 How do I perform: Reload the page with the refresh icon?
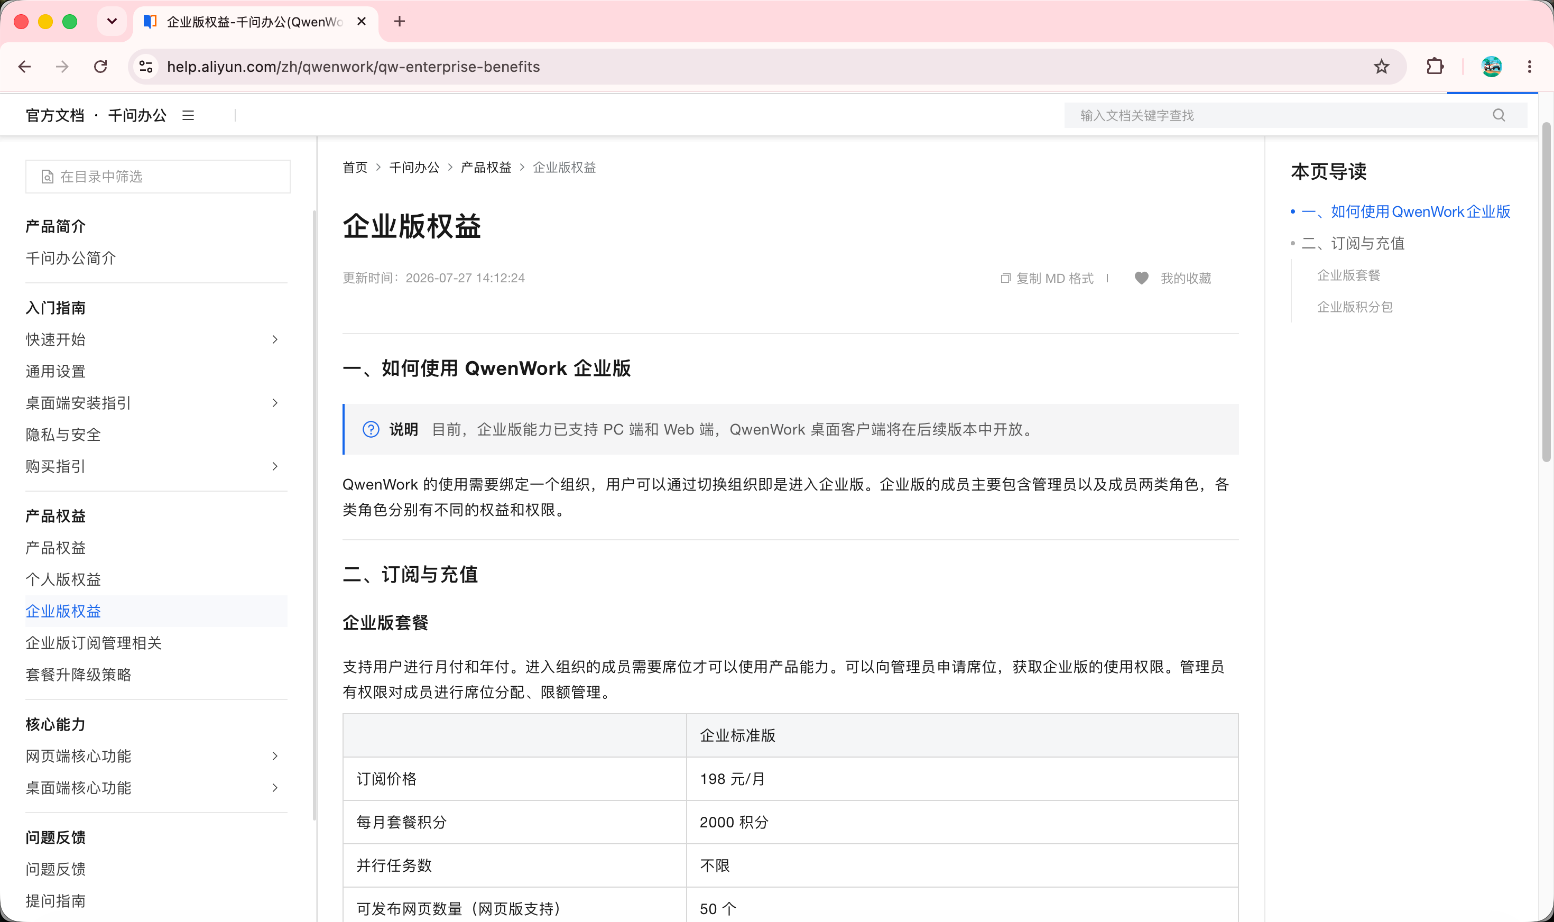[100, 67]
